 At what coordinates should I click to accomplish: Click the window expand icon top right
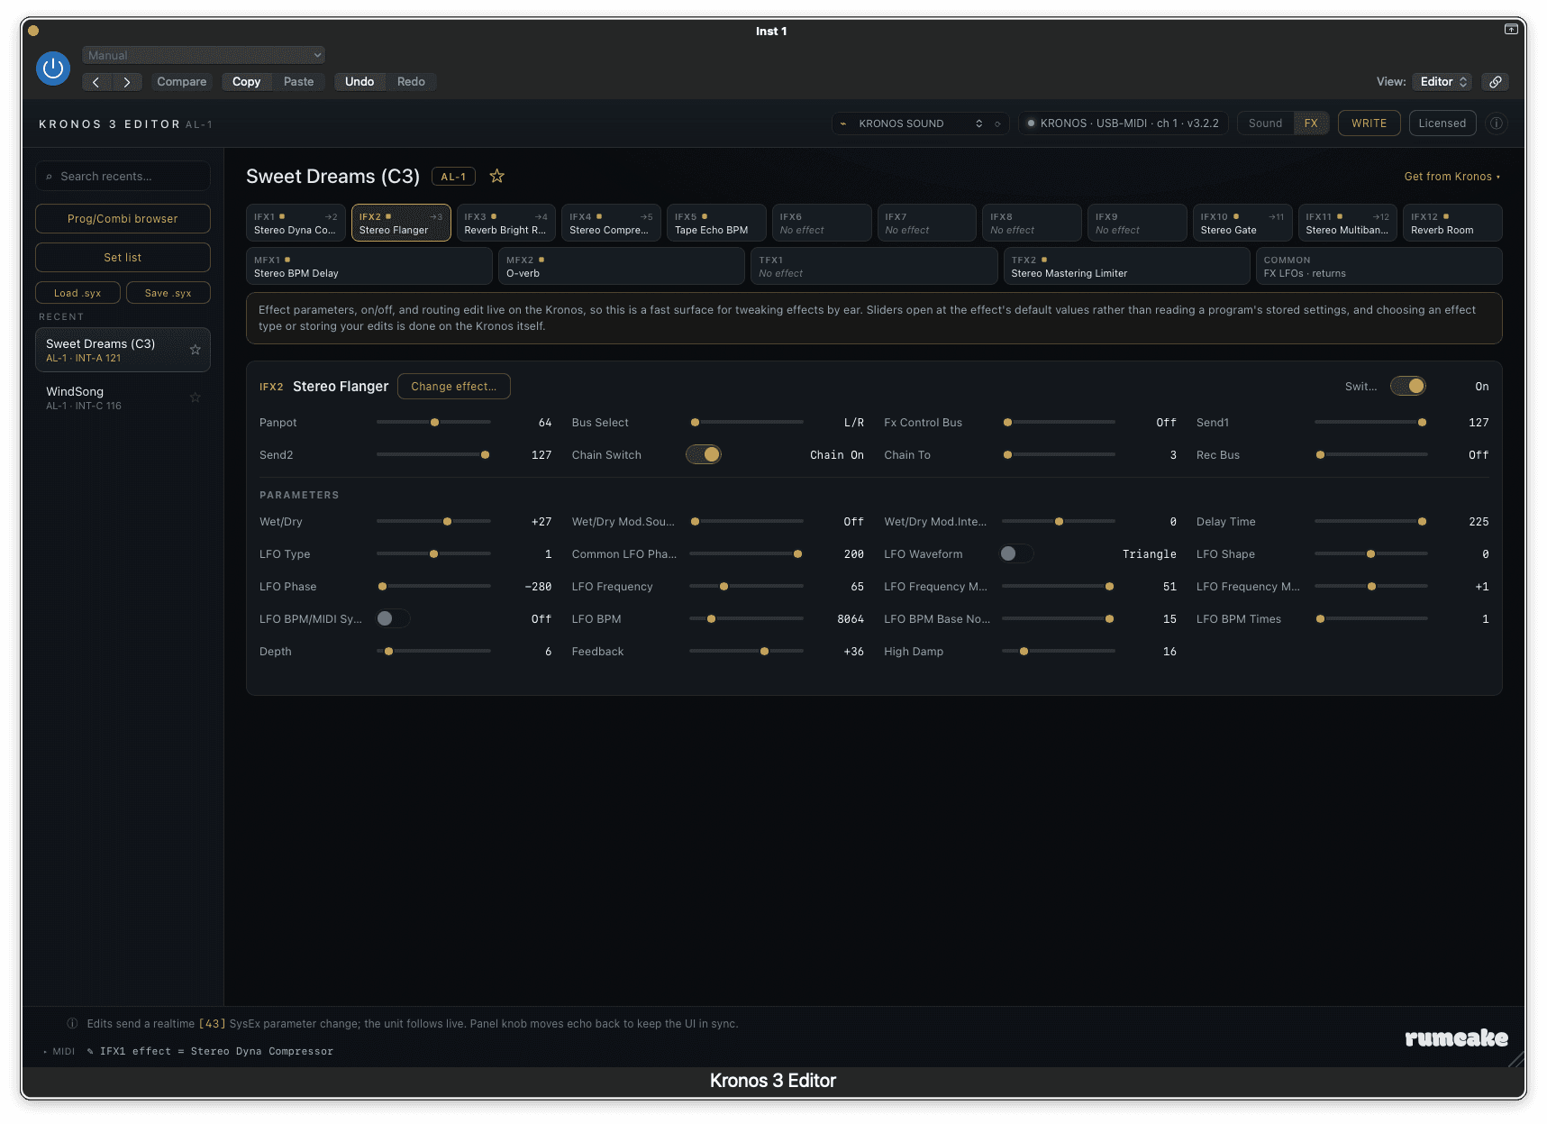pos(1511,30)
